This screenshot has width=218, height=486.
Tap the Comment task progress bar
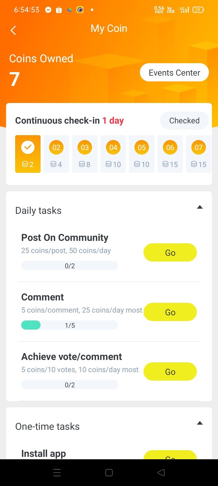pos(70,325)
